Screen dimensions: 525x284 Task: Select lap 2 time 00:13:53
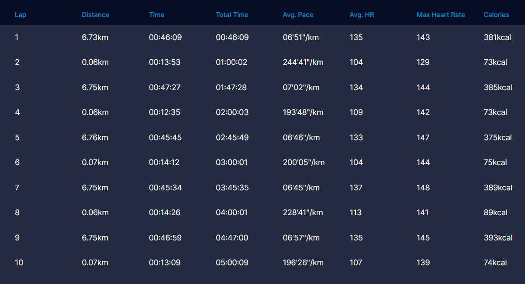click(x=165, y=62)
